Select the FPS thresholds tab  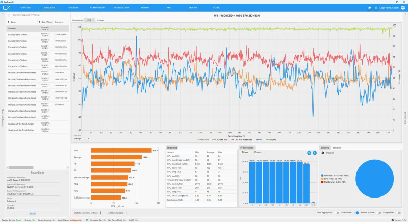(x=247, y=147)
